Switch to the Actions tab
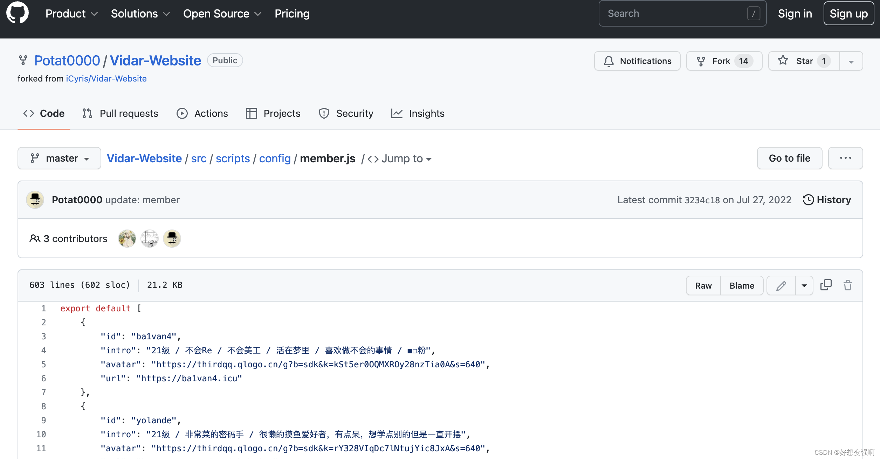880x459 pixels. click(x=202, y=113)
